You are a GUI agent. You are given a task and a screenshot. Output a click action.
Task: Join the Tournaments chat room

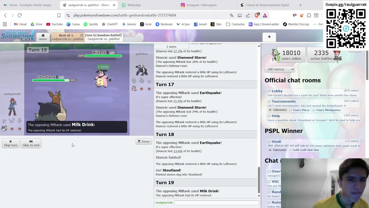point(313,103)
